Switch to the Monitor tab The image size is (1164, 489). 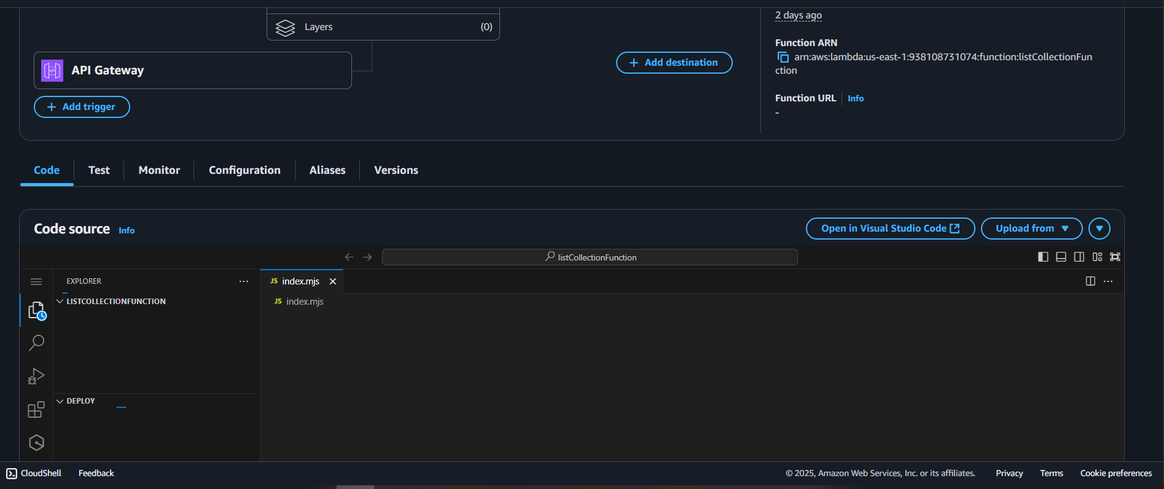(159, 170)
